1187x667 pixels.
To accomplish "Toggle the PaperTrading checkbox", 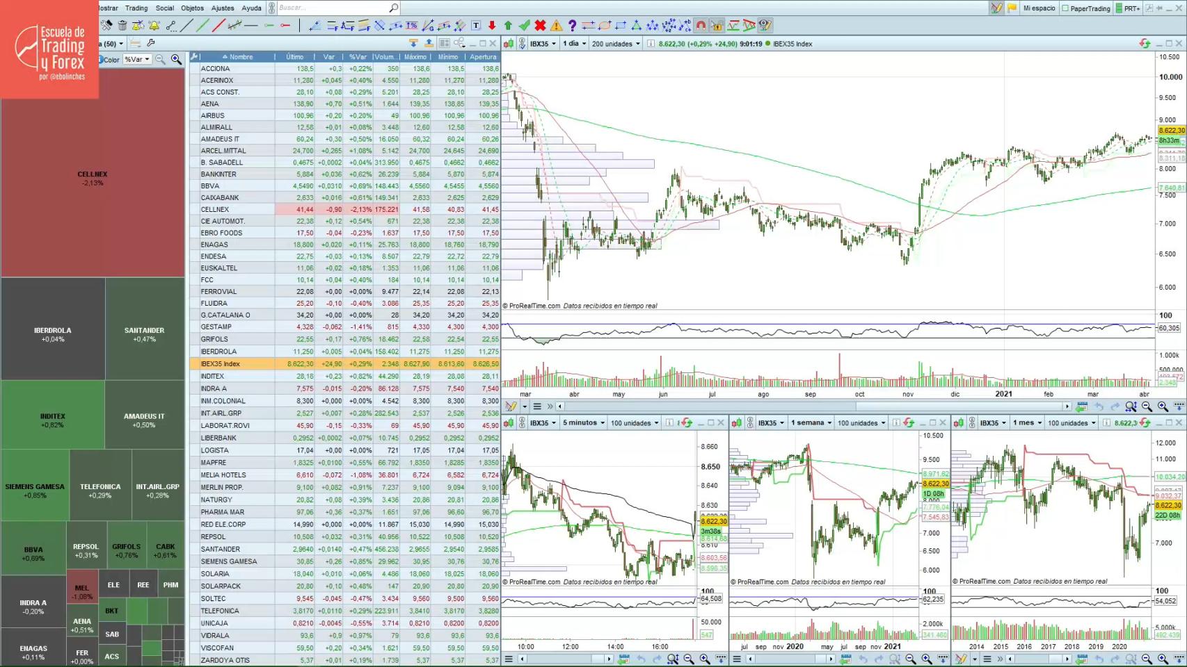I will (1065, 8).
